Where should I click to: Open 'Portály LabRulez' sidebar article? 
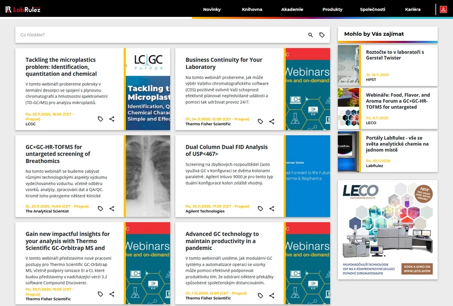coord(397,144)
